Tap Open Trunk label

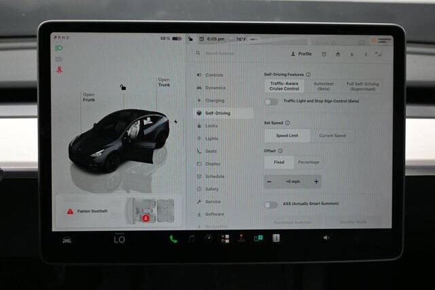coord(164,82)
